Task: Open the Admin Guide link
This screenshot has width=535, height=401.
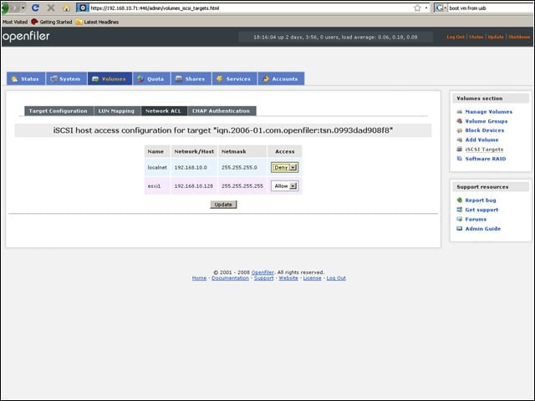Action: click(483, 228)
